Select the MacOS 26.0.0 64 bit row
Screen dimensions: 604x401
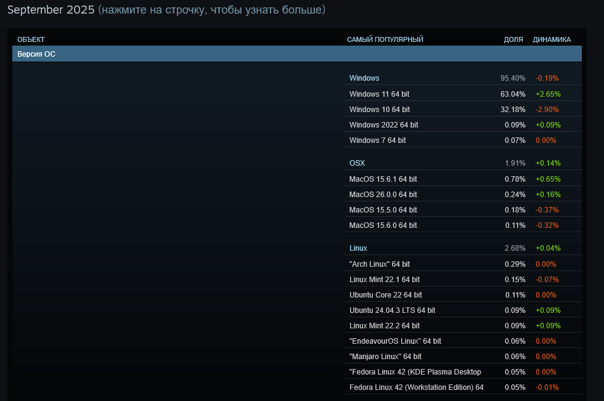[x=463, y=195]
